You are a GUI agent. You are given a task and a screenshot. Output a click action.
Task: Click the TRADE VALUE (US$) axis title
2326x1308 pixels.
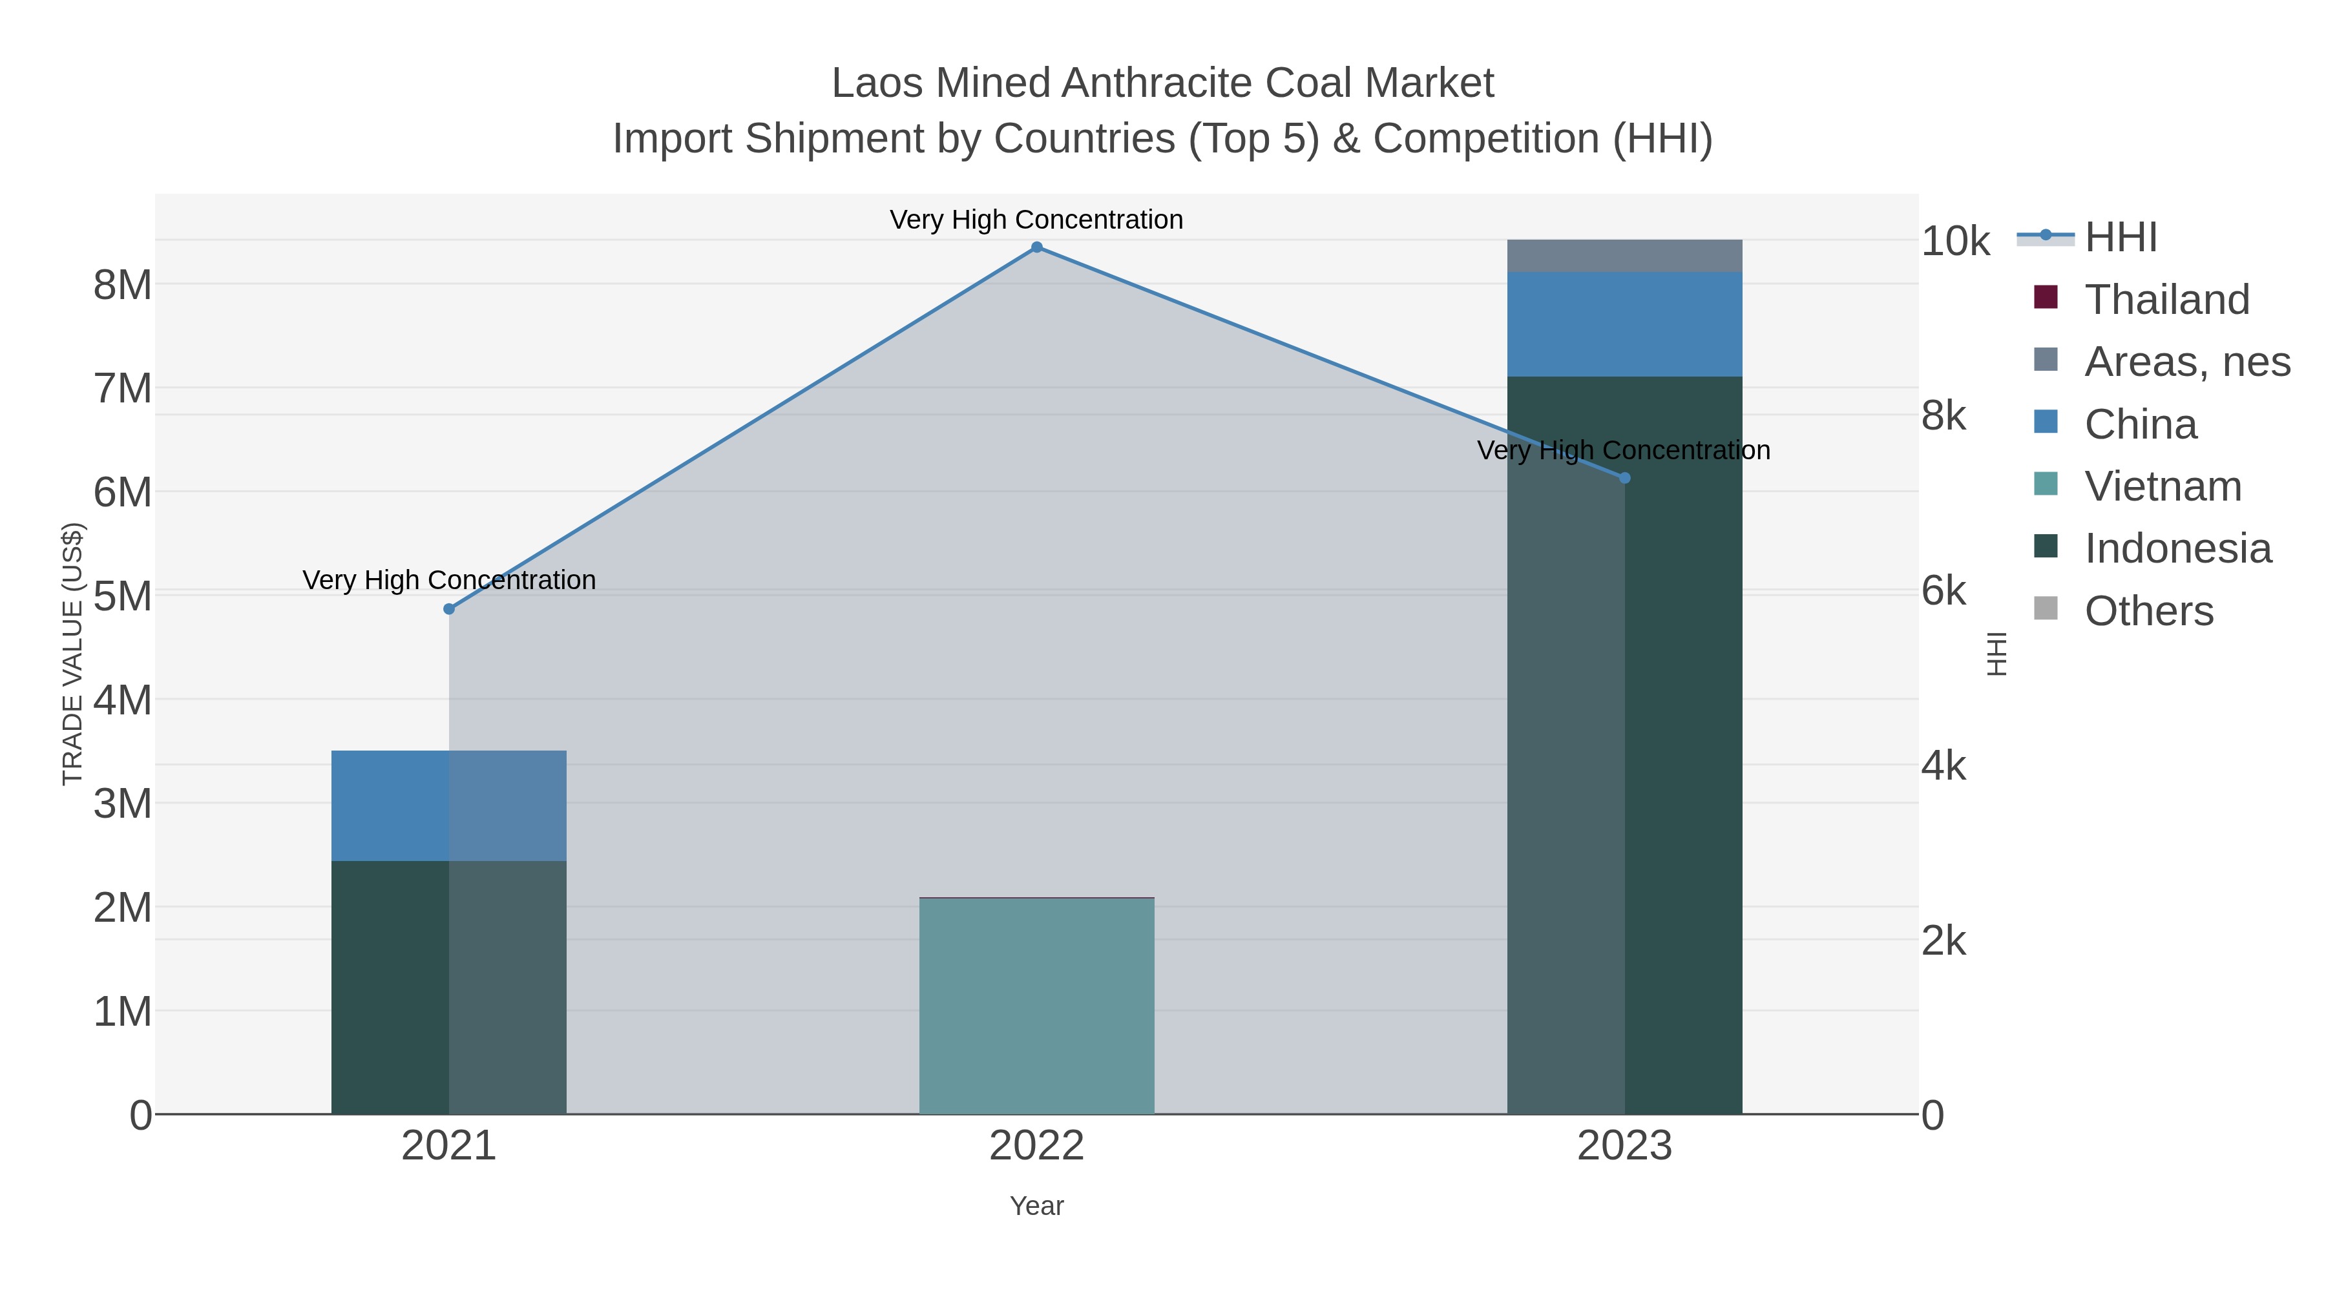pos(72,654)
